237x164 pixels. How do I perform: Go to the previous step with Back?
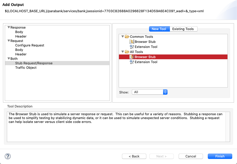tap(134, 156)
